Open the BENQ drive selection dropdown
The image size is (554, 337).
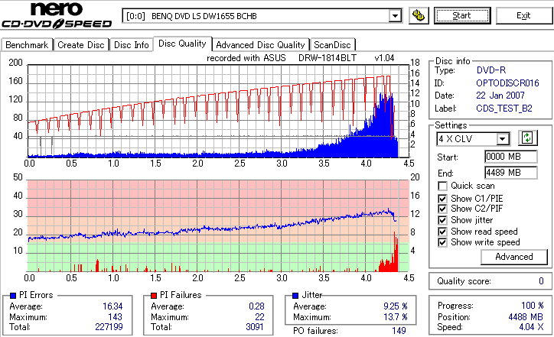point(395,16)
